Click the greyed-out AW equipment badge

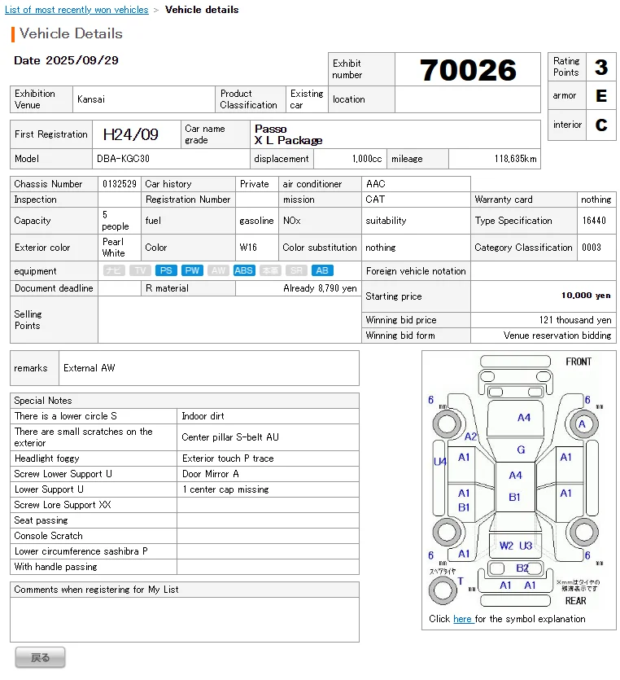pyautogui.click(x=217, y=270)
